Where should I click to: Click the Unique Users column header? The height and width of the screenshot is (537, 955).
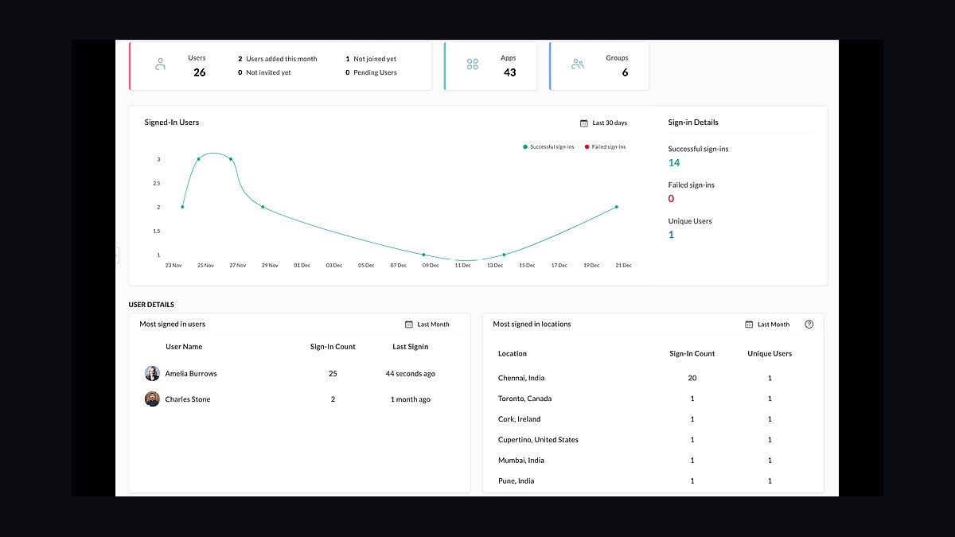point(770,353)
